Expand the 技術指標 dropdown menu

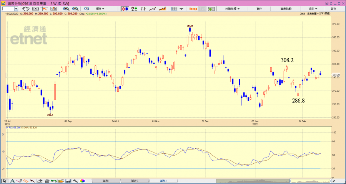(232, 8)
